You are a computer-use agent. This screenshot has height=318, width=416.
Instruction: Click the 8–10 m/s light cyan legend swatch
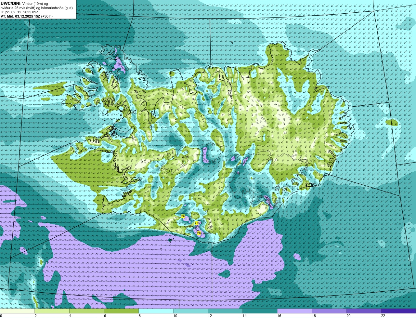[156, 311]
